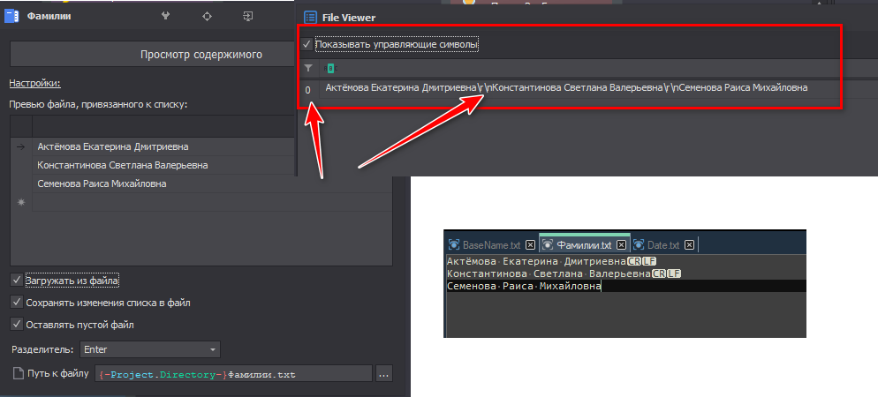The width and height of the screenshot is (878, 397).
Task: Click row number 0 in File Viewer
Action: pos(307,89)
